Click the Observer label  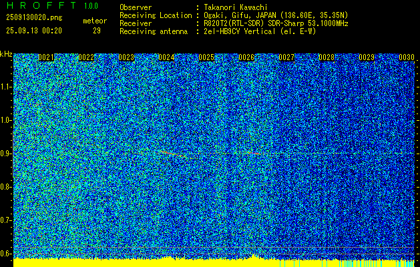click(136, 7)
